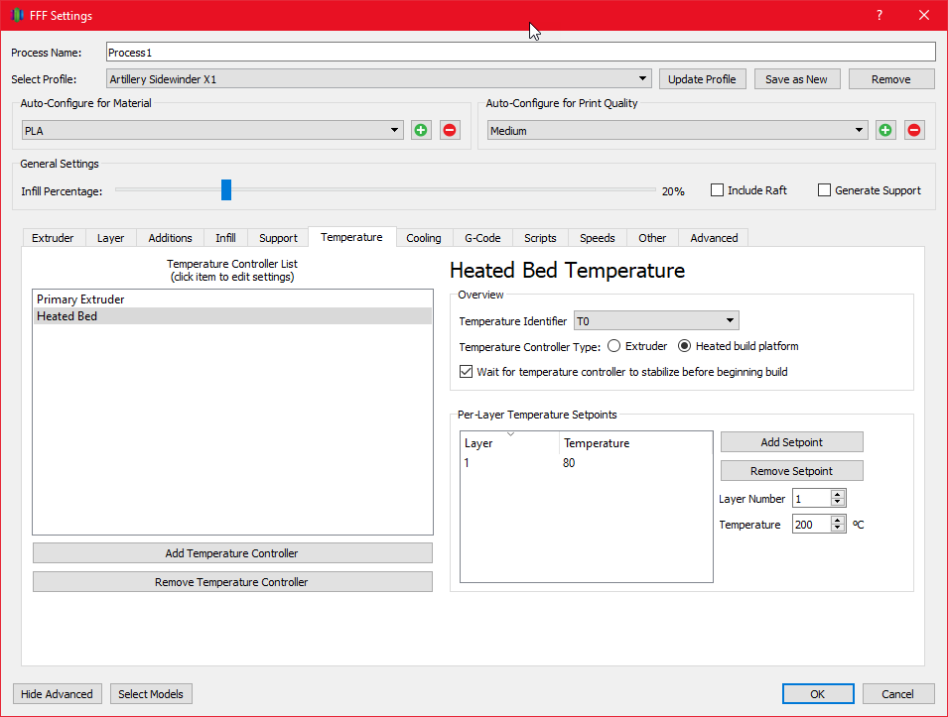Click the Layer column header
This screenshot has width=948, height=717.
tap(509, 442)
